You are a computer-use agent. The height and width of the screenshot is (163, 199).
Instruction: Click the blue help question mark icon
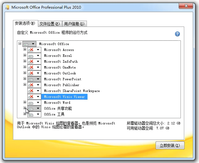tap(177, 34)
